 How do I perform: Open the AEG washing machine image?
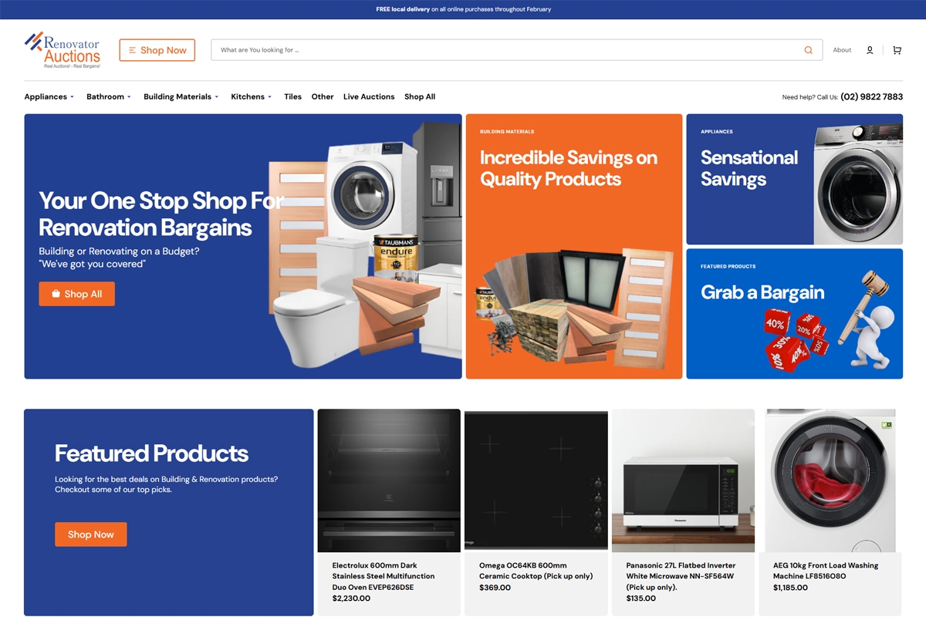[830, 480]
